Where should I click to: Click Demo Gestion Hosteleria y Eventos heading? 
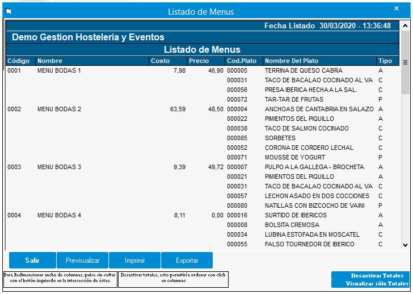click(x=88, y=37)
